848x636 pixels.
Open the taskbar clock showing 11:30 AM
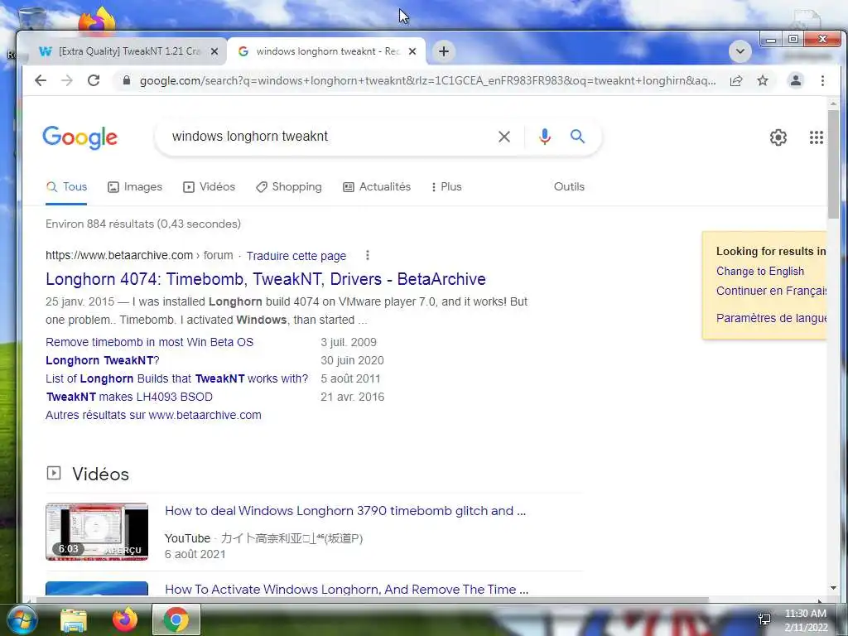tap(806, 620)
